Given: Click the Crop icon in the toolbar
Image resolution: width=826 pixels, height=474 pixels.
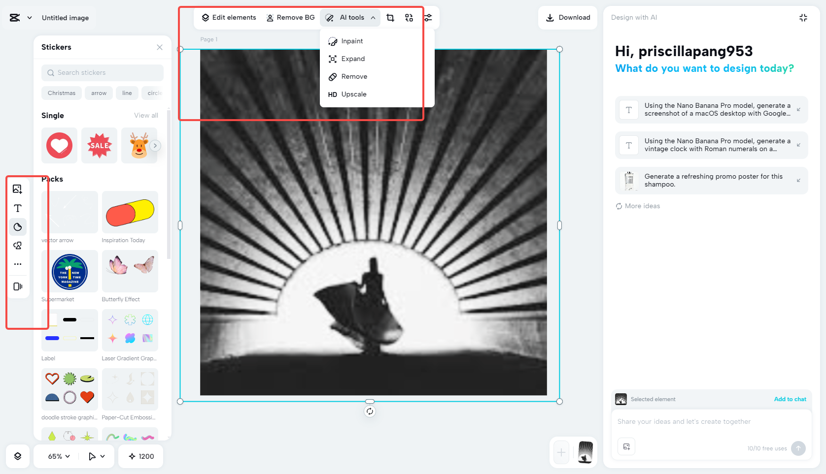Looking at the screenshot, I should pyautogui.click(x=390, y=17).
